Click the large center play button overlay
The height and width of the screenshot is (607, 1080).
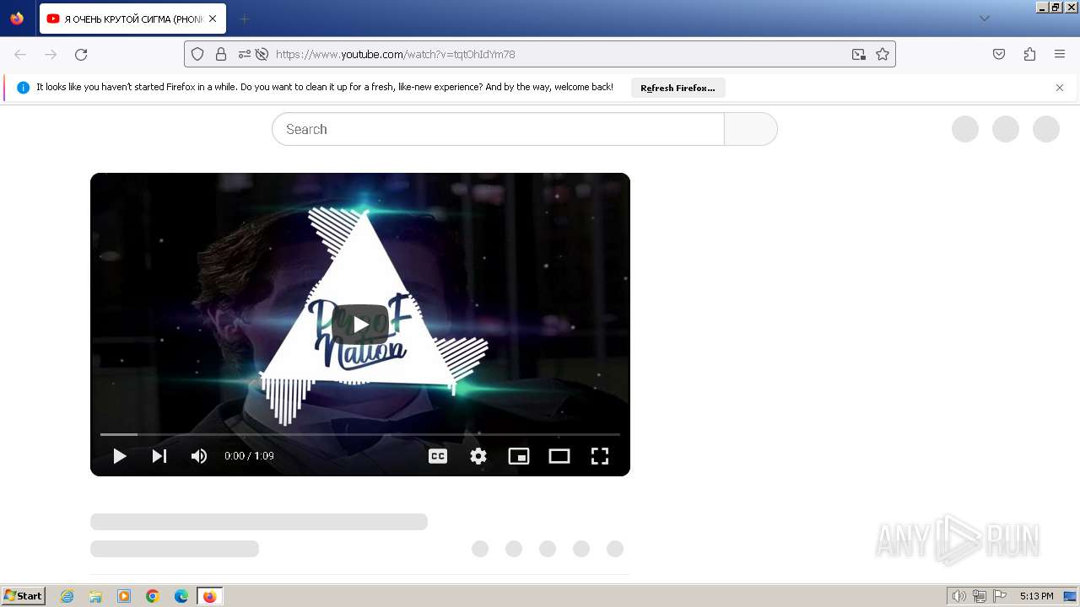[360, 325]
